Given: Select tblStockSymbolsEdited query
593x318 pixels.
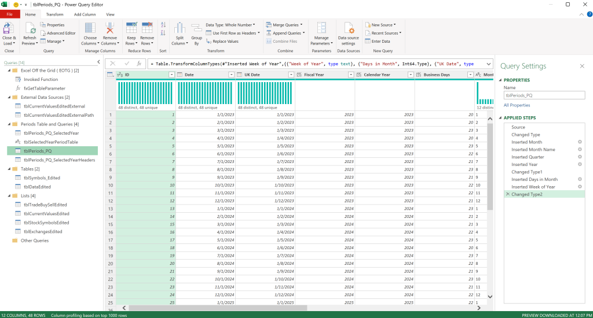Looking at the screenshot, I should (x=53, y=223).
